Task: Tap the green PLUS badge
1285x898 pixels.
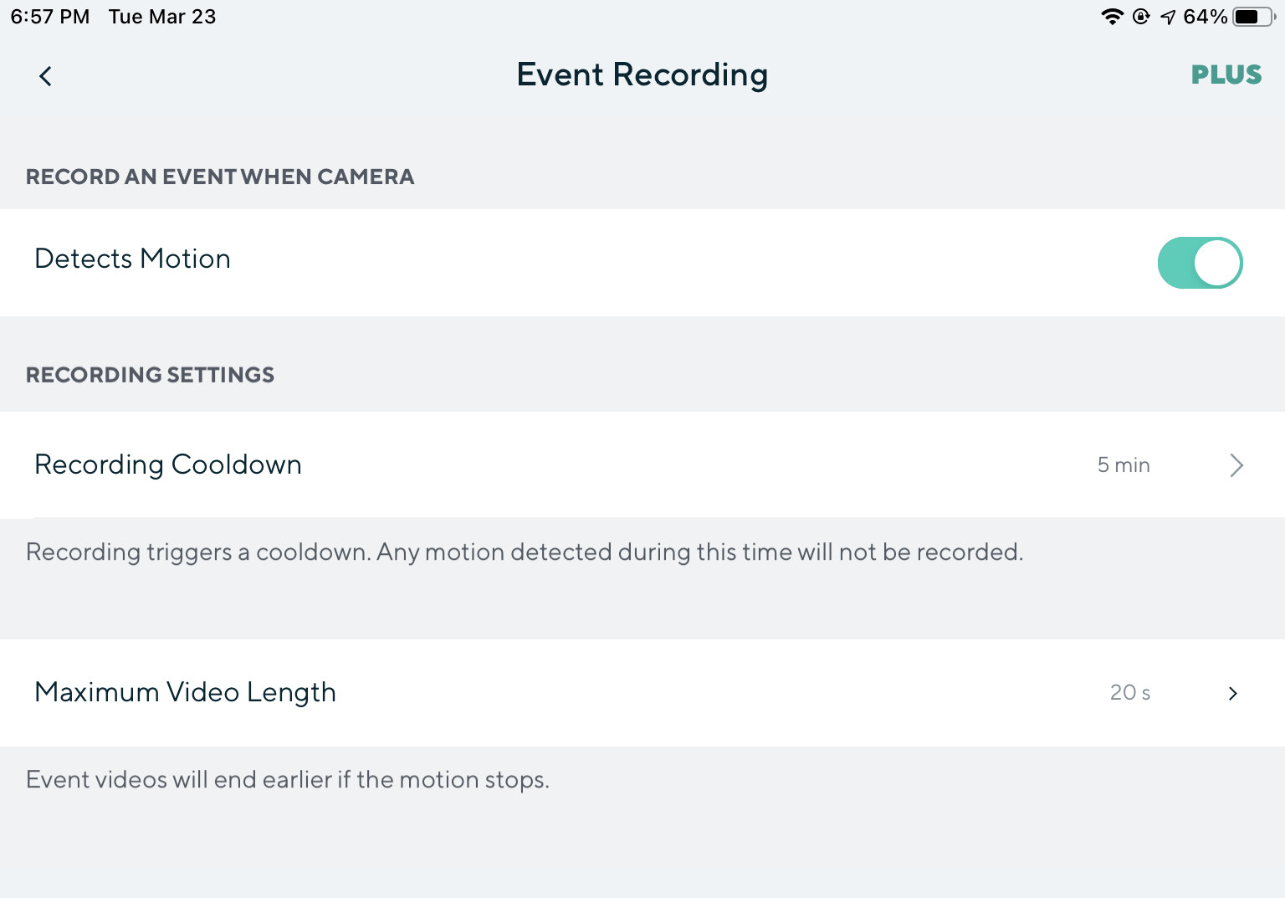Action: [x=1226, y=74]
